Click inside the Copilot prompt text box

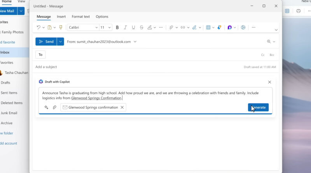[x=155, y=95]
